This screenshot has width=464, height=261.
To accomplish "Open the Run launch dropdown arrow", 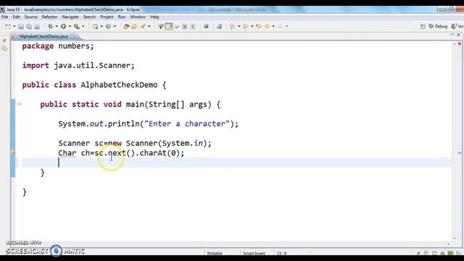I will point(70,27).
